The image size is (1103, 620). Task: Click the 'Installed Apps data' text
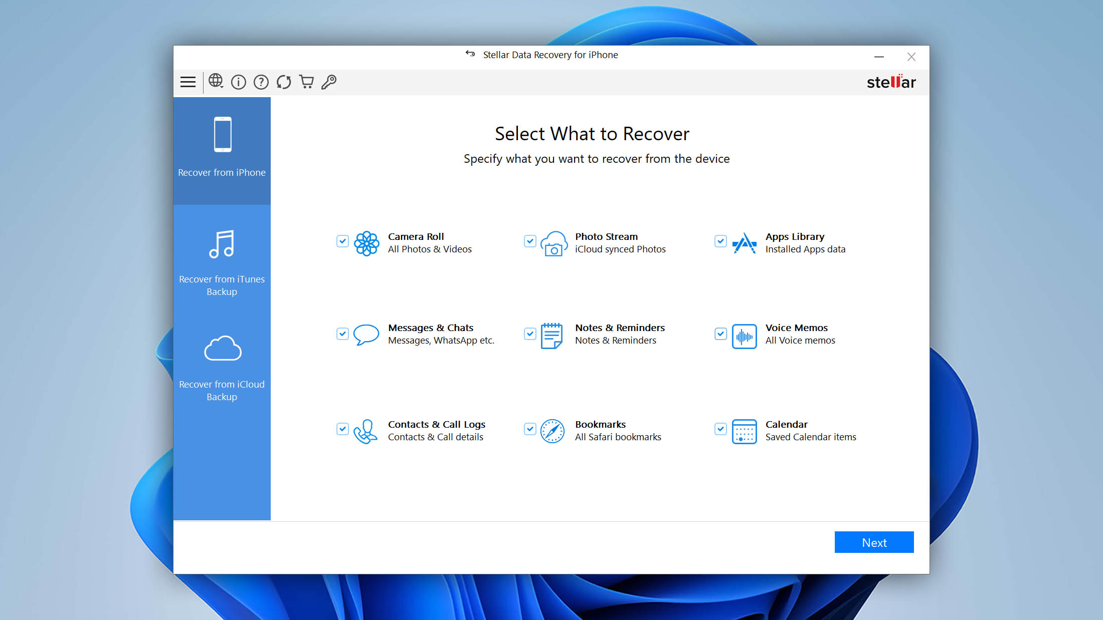click(x=805, y=249)
